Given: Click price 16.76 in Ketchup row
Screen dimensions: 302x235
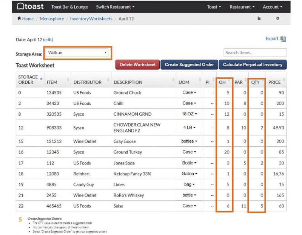Looking at the screenshot, I should click(x=279, y=174).
